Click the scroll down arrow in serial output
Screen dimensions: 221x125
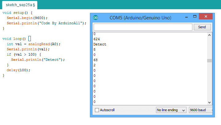(x=210, y=103)
